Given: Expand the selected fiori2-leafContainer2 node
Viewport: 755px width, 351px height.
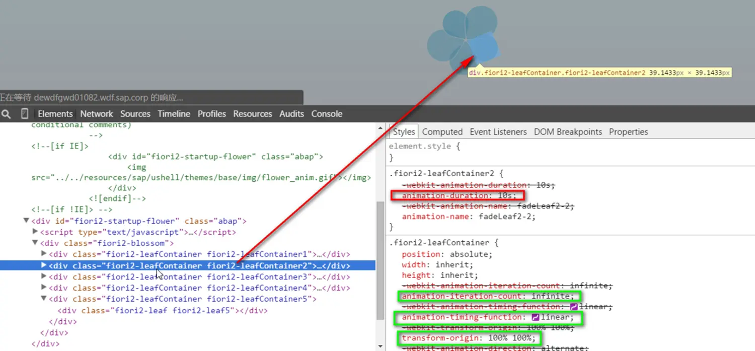Looking at the screenshot, I should pos(44,265).
